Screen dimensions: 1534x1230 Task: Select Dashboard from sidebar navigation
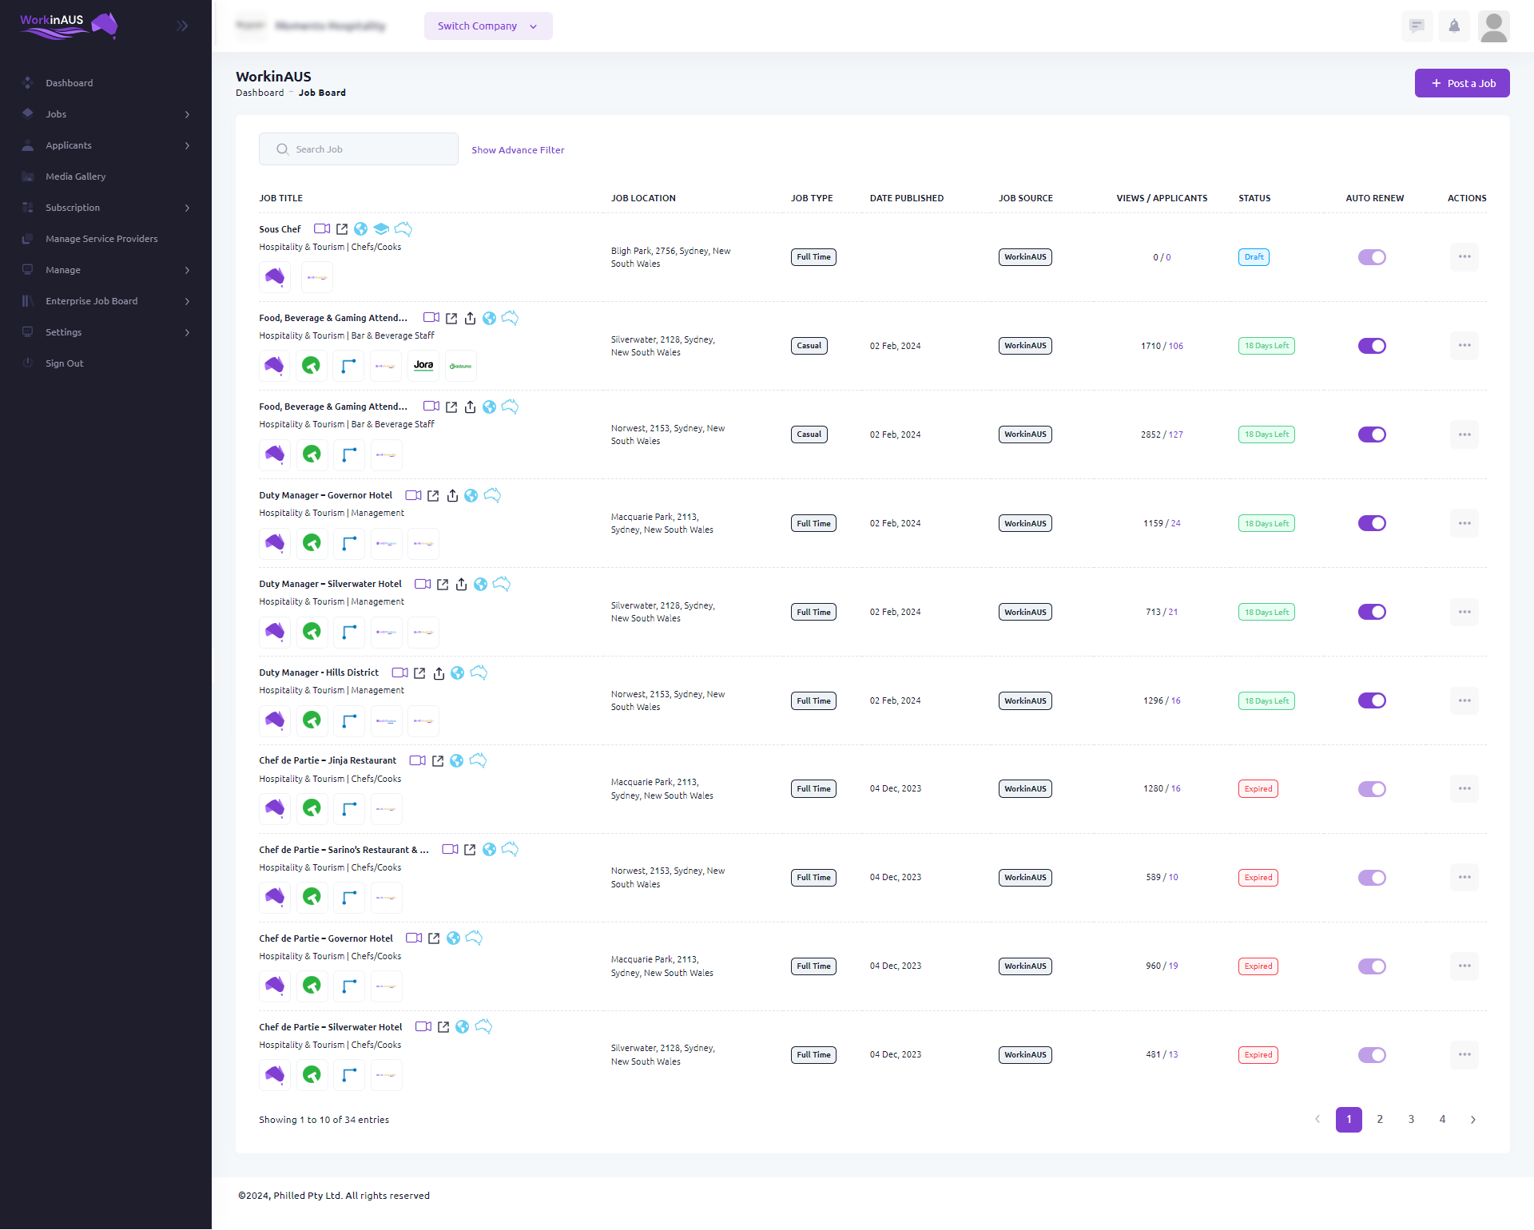69,81
